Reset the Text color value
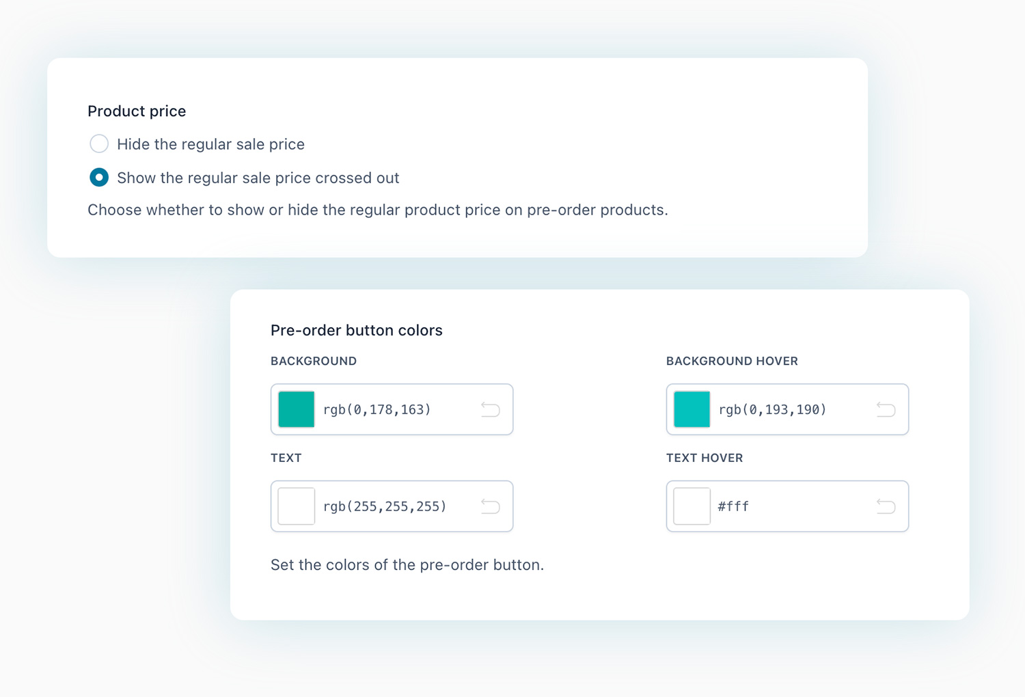Screen dimensions: 1025x697 (x=490, y=506)
